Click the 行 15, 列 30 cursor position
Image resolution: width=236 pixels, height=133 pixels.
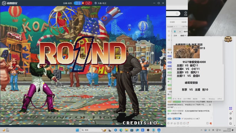[x=177, y=99]
